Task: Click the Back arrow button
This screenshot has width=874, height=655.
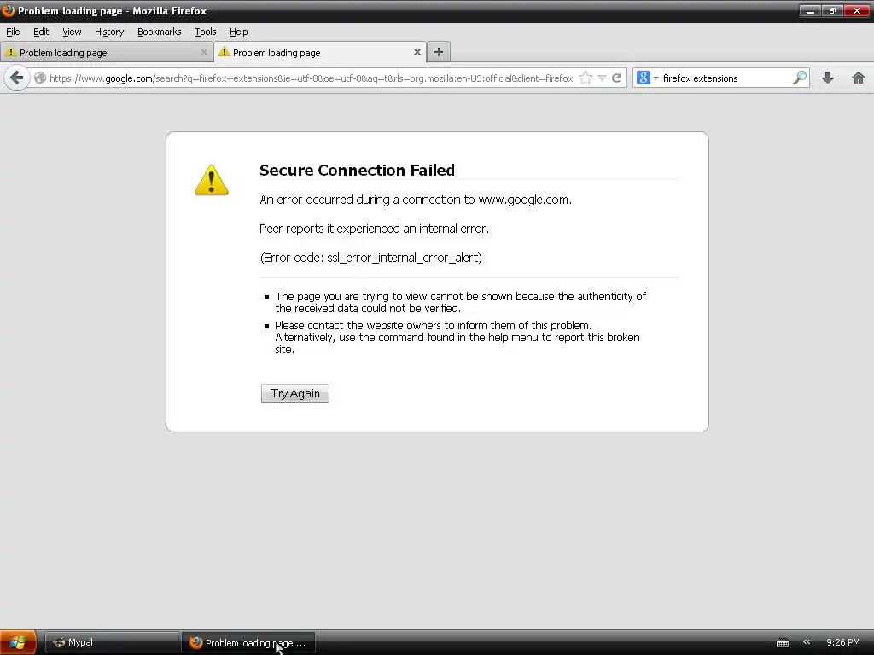Action: (x=16, y=78)
